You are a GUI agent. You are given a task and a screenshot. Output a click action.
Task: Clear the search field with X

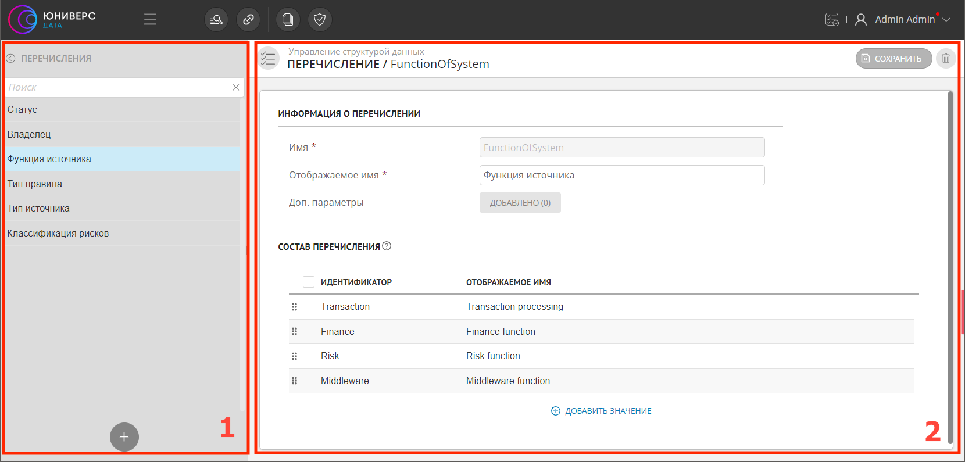click(236, 88)
